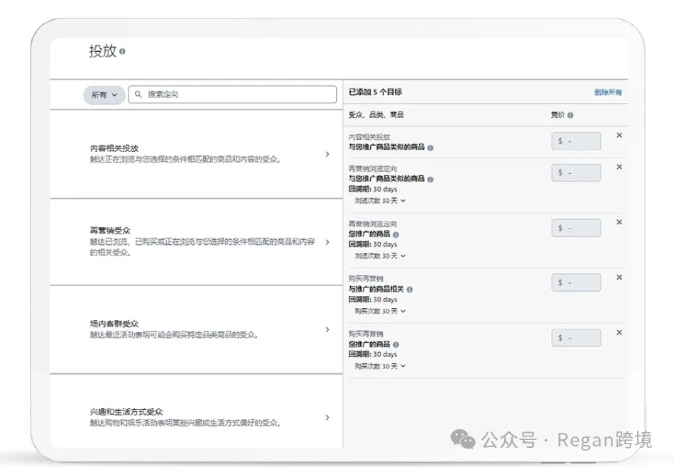Remove the first 再营销浏览定向 target via its X
This screenshot has height=467, width=674.
pyautogui.click(x=619, y=168)
